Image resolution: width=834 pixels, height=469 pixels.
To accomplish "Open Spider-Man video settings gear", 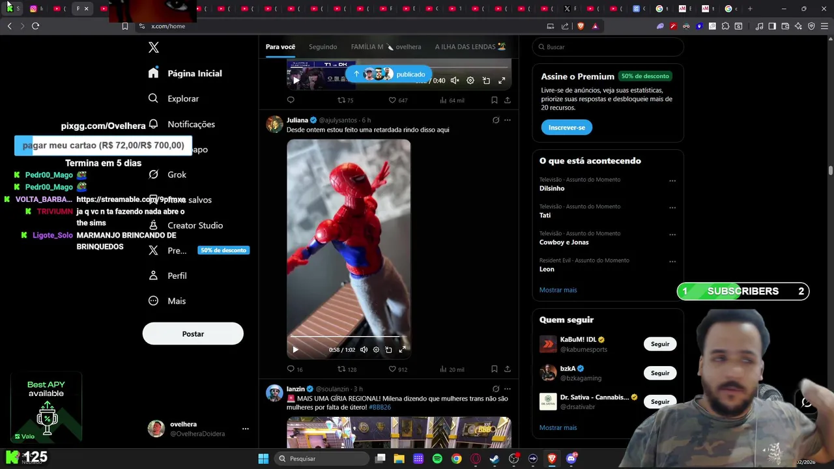I will point(376,350).
